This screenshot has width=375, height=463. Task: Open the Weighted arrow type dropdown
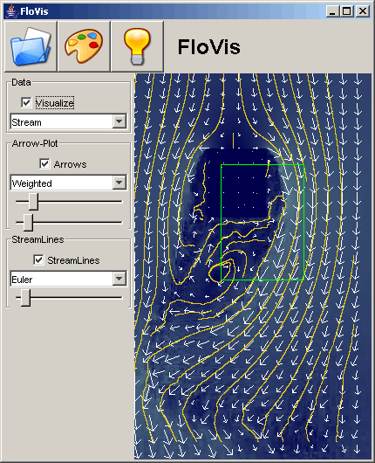119,183
